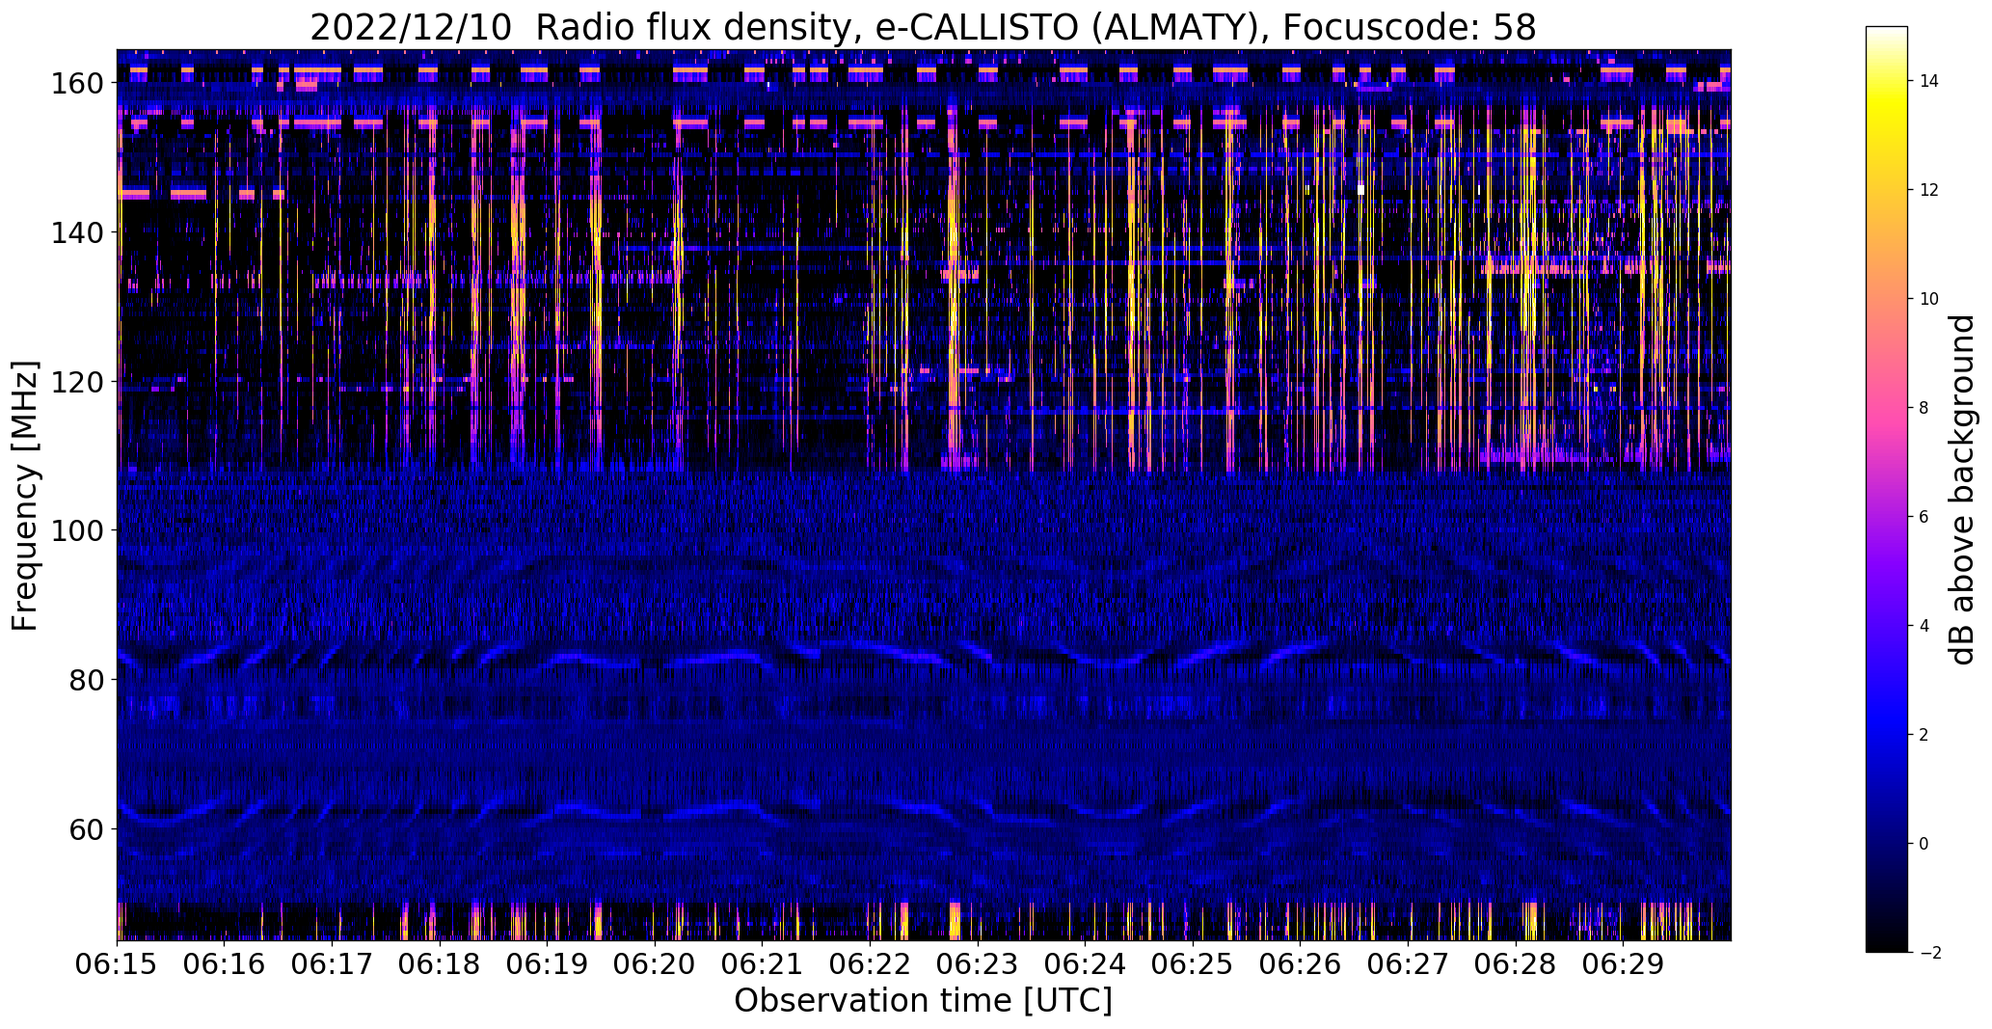Screen dimensions: 1992x1029
Task: Click the 120 frequency tick label
Action: coord(77,382)
